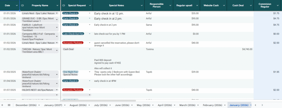
Task: Open Romantic Package dropdown in HiLDA'S NEST row
Action: [90, 90]
